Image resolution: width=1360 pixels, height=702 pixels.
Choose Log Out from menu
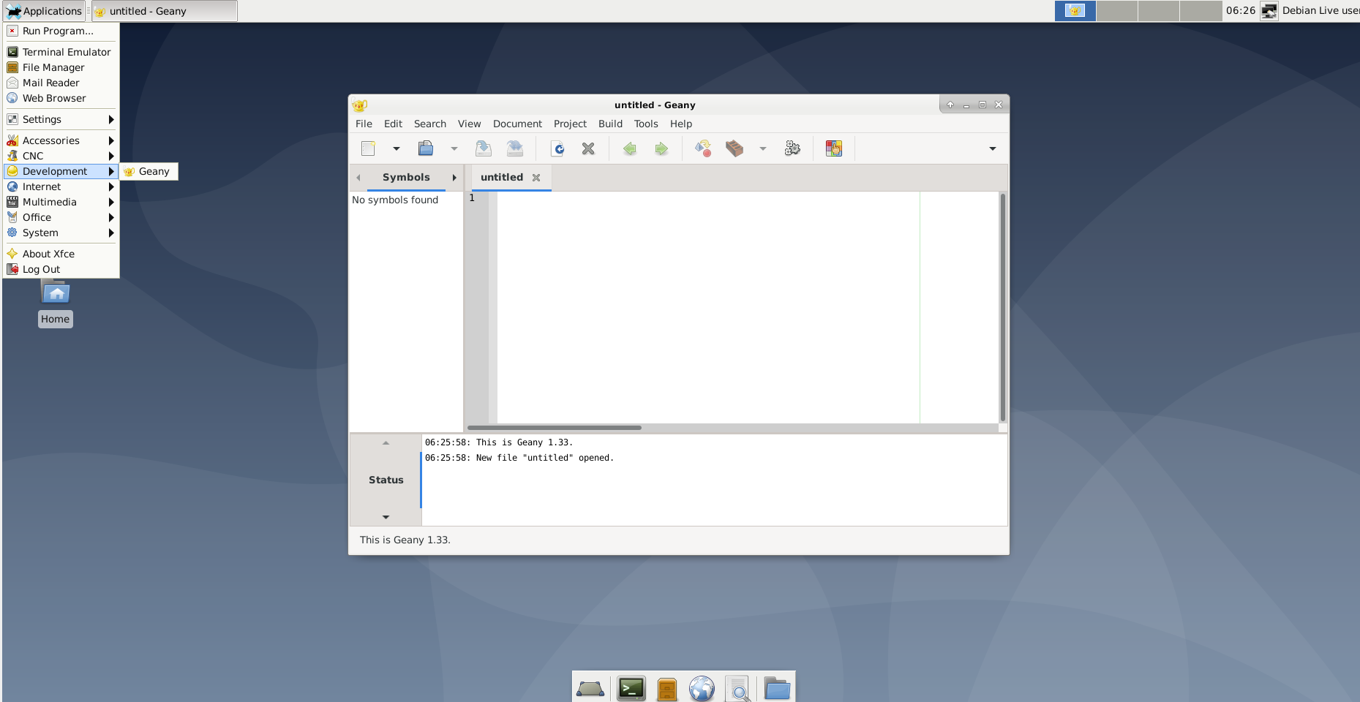(61, 269)
